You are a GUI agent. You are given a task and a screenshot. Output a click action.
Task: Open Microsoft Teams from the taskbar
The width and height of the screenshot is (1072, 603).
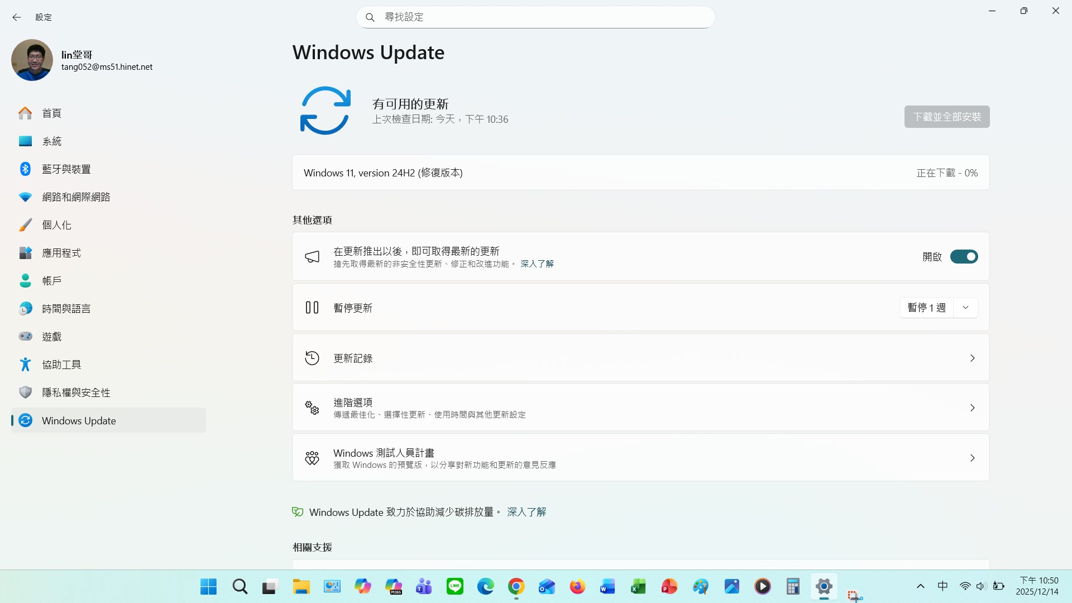click(424, 587)
